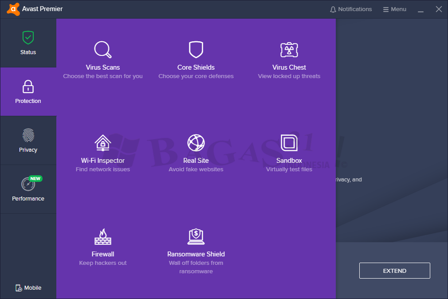
Task: Click the EXTEND button
Action: pos(395,271)
